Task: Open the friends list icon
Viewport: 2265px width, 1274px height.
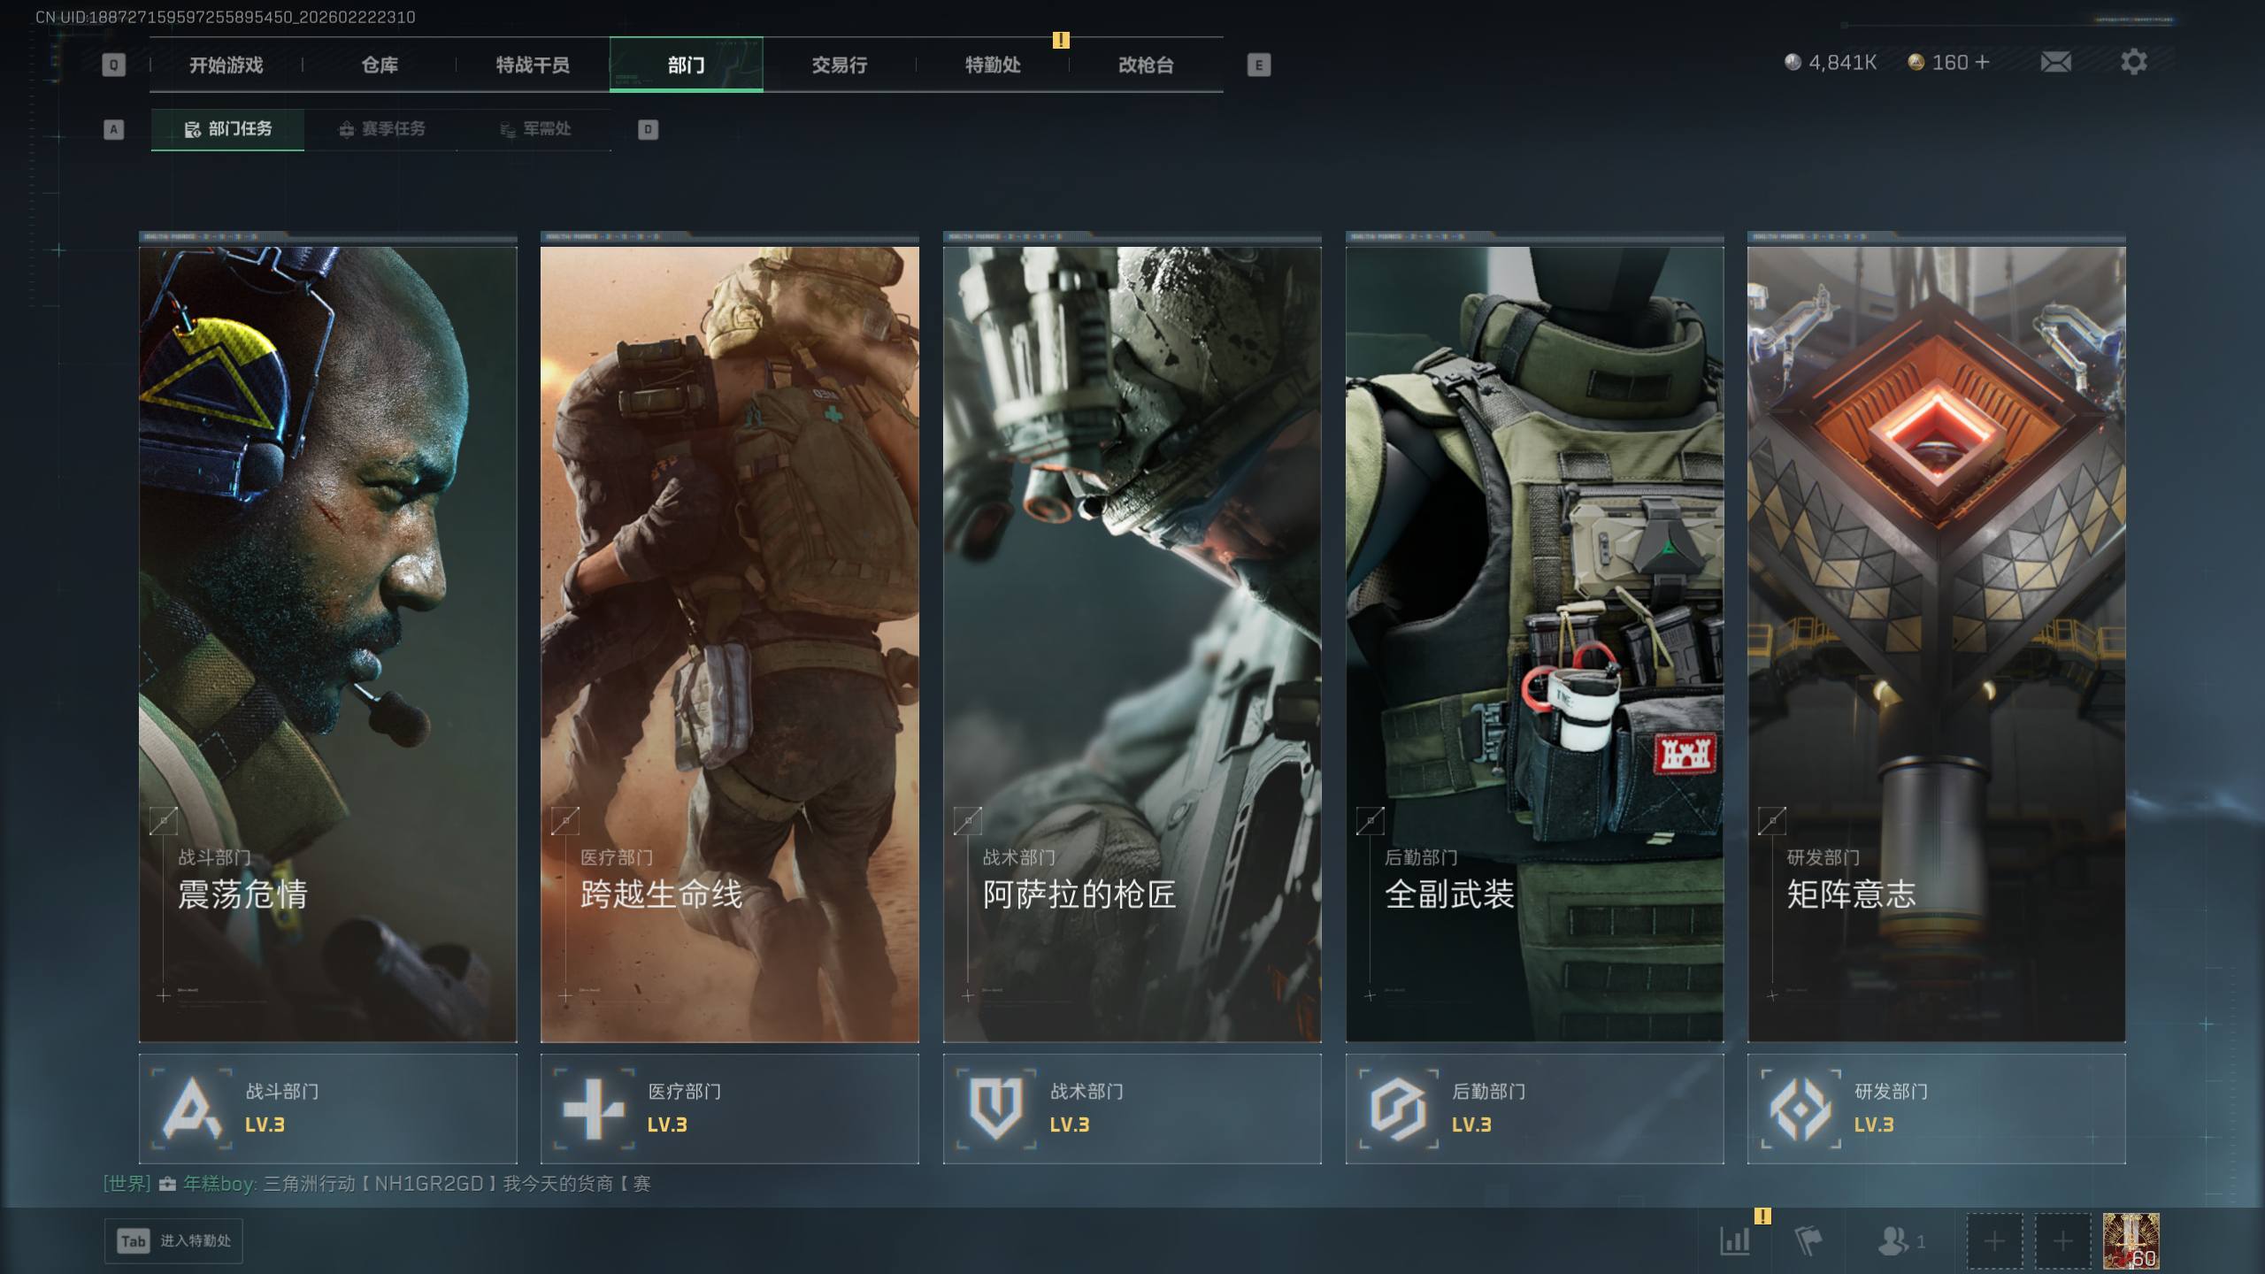Action: coord(1893,1240)
